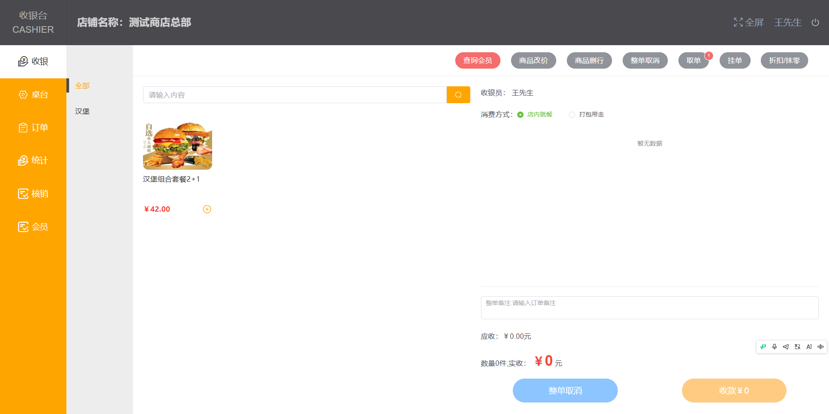Screen dimensions: 829x414
Task: Select the 全部 category
Action: (x=82, y=85)
